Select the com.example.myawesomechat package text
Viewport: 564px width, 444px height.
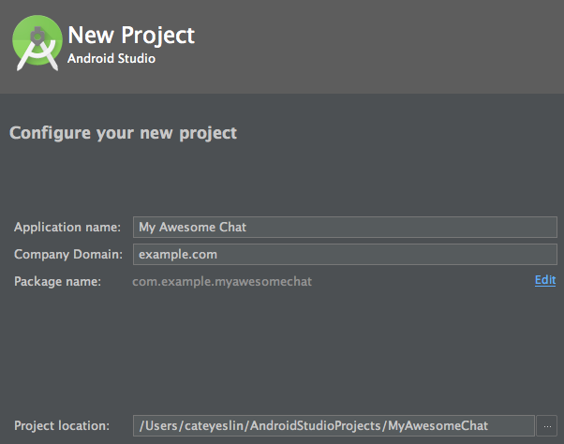pos(222,282)
